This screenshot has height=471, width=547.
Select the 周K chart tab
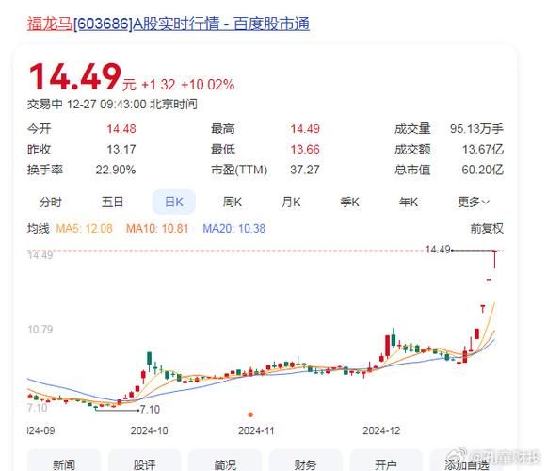coord(233,203)
